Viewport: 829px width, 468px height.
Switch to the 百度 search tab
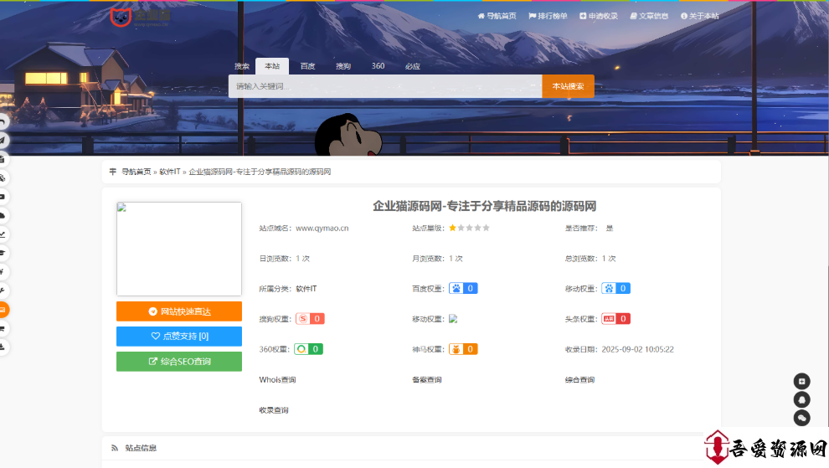[307, 66]
